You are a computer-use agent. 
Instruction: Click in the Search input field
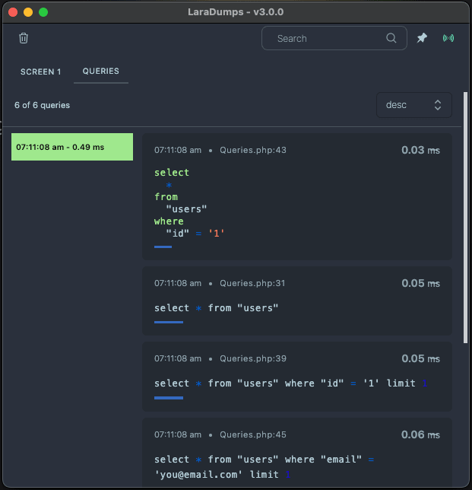point(327,38)
